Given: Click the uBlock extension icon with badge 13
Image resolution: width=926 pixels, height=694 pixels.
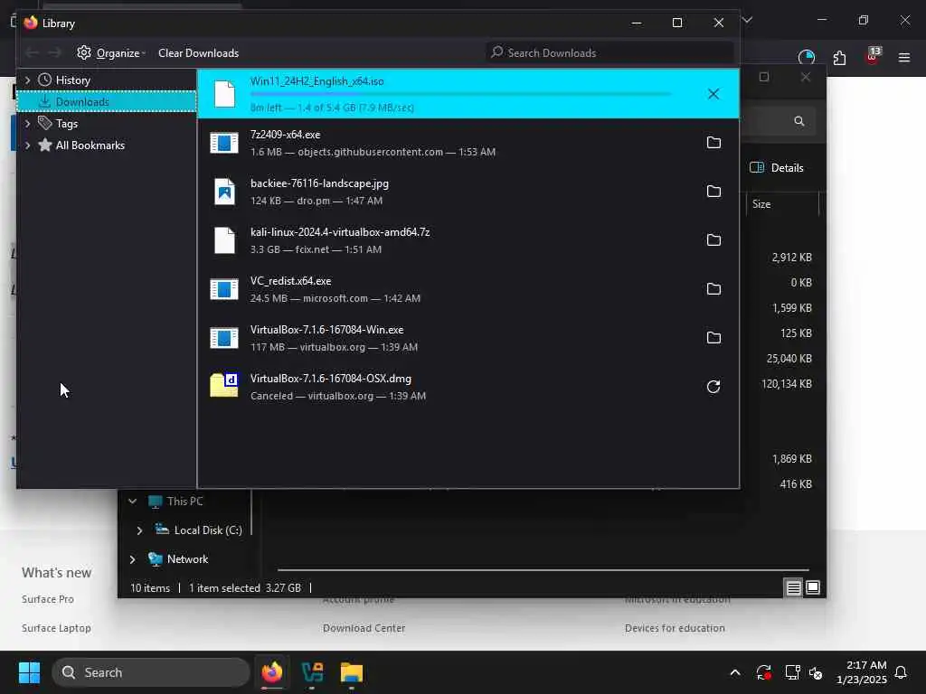Looking at the screenshot, I should click(873, 57).
